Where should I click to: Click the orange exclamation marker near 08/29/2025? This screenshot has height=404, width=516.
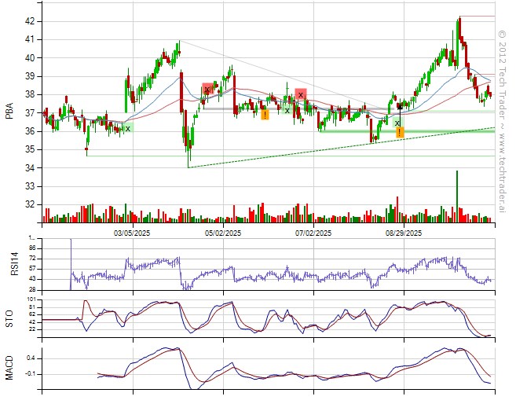point(400,132)
